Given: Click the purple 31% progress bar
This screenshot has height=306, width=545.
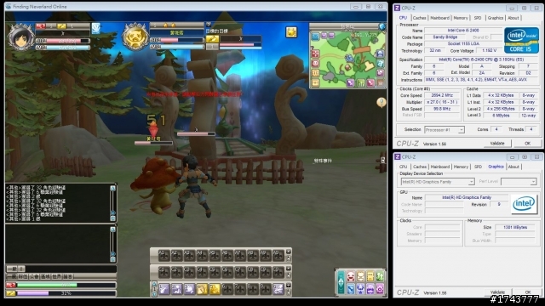Looking at the screenshot, I should [66, 293].
